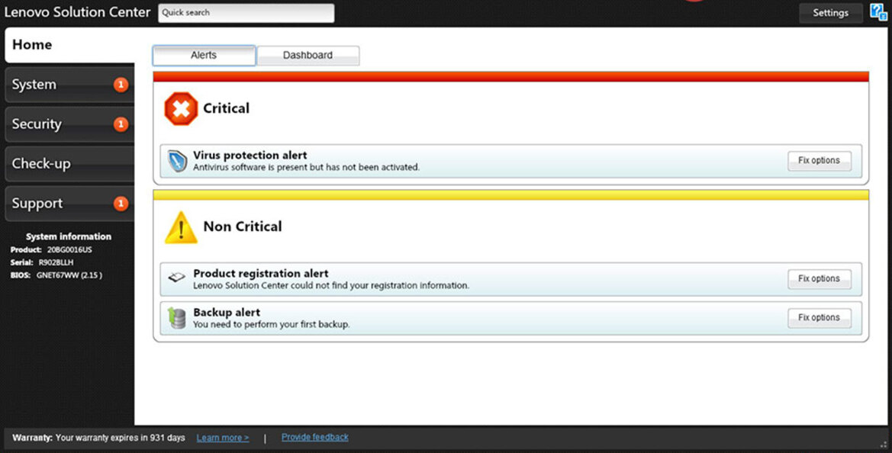The width and height of the screenshot is (892, 453).
Task: Open the Security section
Action: 69,124
